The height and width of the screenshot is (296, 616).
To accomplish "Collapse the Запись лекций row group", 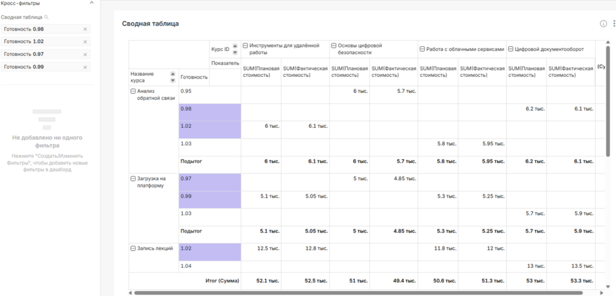I will (133, 248).
